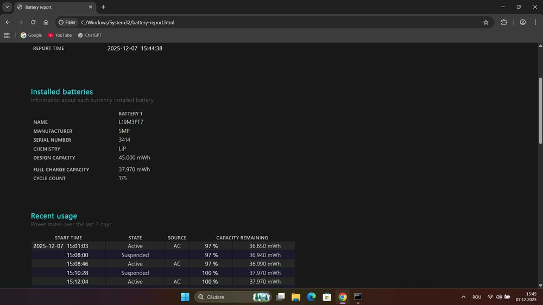Select the battery name L19M3PF7
The height and width of the screenshot is (305, 543).
coord(131,122)
